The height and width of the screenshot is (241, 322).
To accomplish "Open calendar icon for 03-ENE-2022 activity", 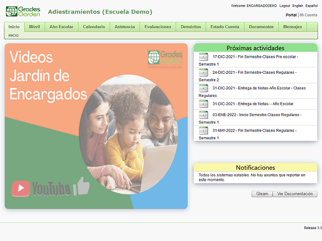I will 203,115.
